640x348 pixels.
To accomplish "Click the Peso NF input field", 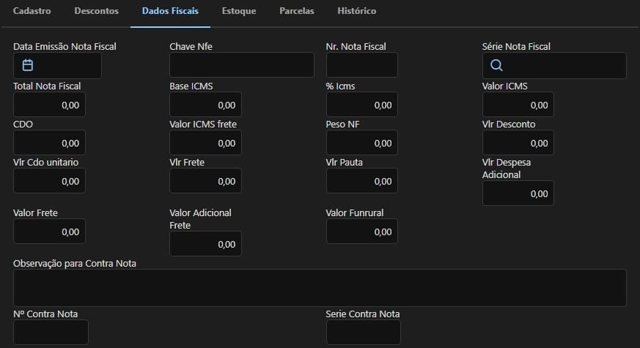I will 361,143.
